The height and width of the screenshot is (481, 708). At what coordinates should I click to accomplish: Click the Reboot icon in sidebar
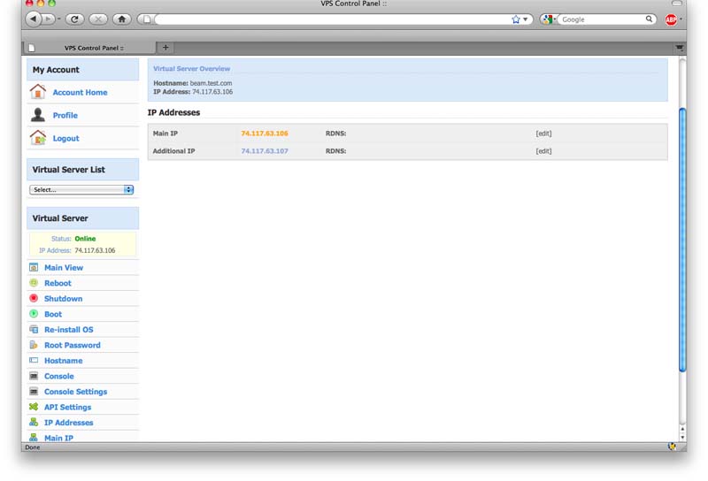[x=34, y=283]
